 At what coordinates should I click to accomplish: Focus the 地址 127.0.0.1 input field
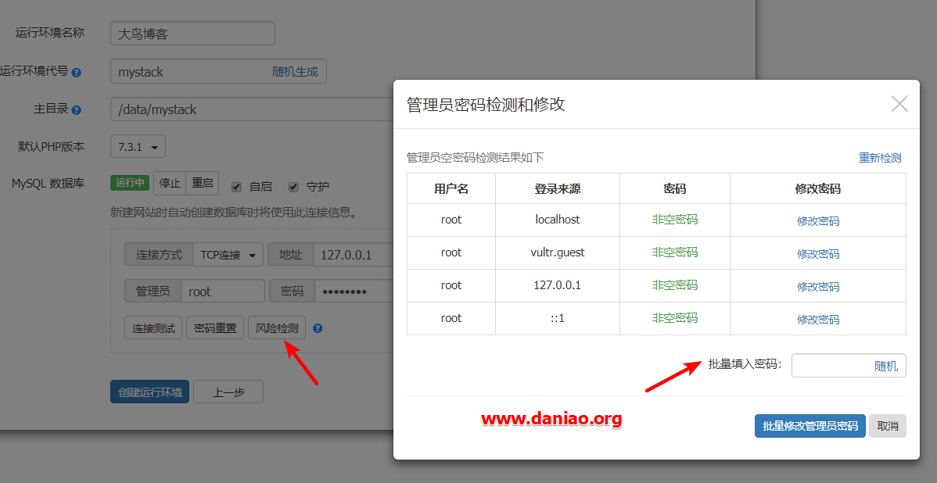354,255
